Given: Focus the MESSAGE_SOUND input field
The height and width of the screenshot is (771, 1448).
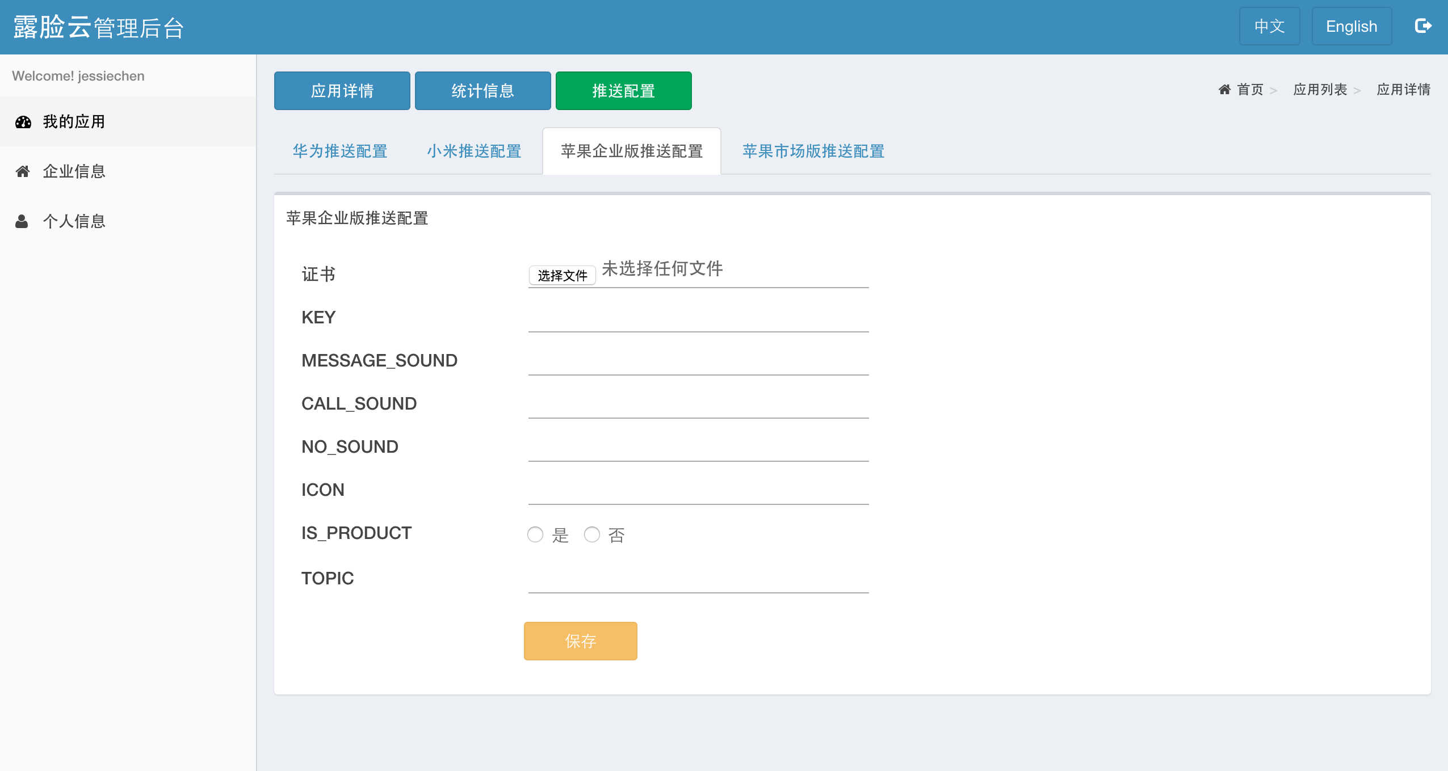Looking at the screenshot, I should [699, 360].
